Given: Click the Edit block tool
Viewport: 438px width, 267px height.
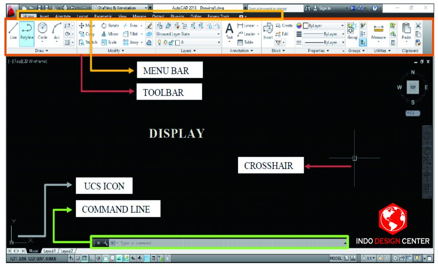Looking at the screenshot, I should [x=282, y=34].
